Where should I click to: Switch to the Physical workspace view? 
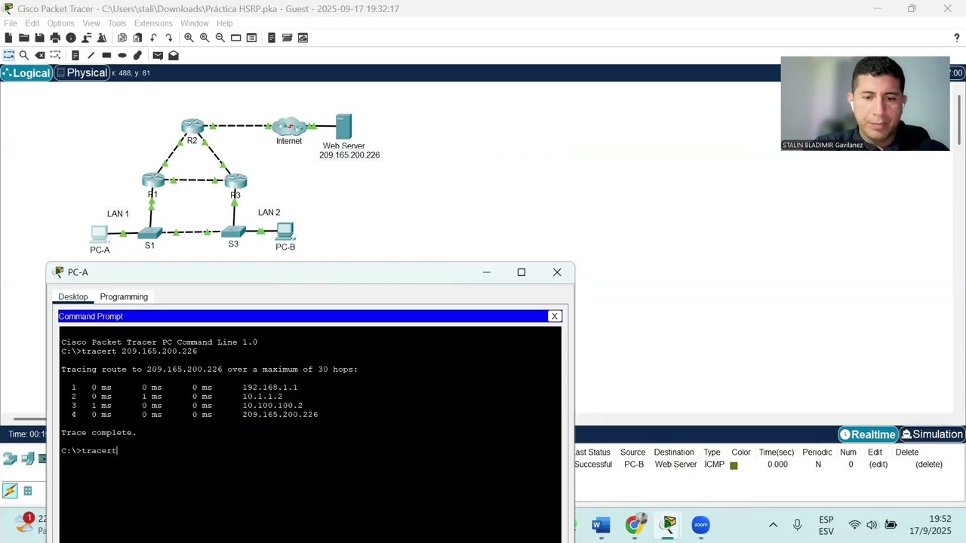pos(82,73)
